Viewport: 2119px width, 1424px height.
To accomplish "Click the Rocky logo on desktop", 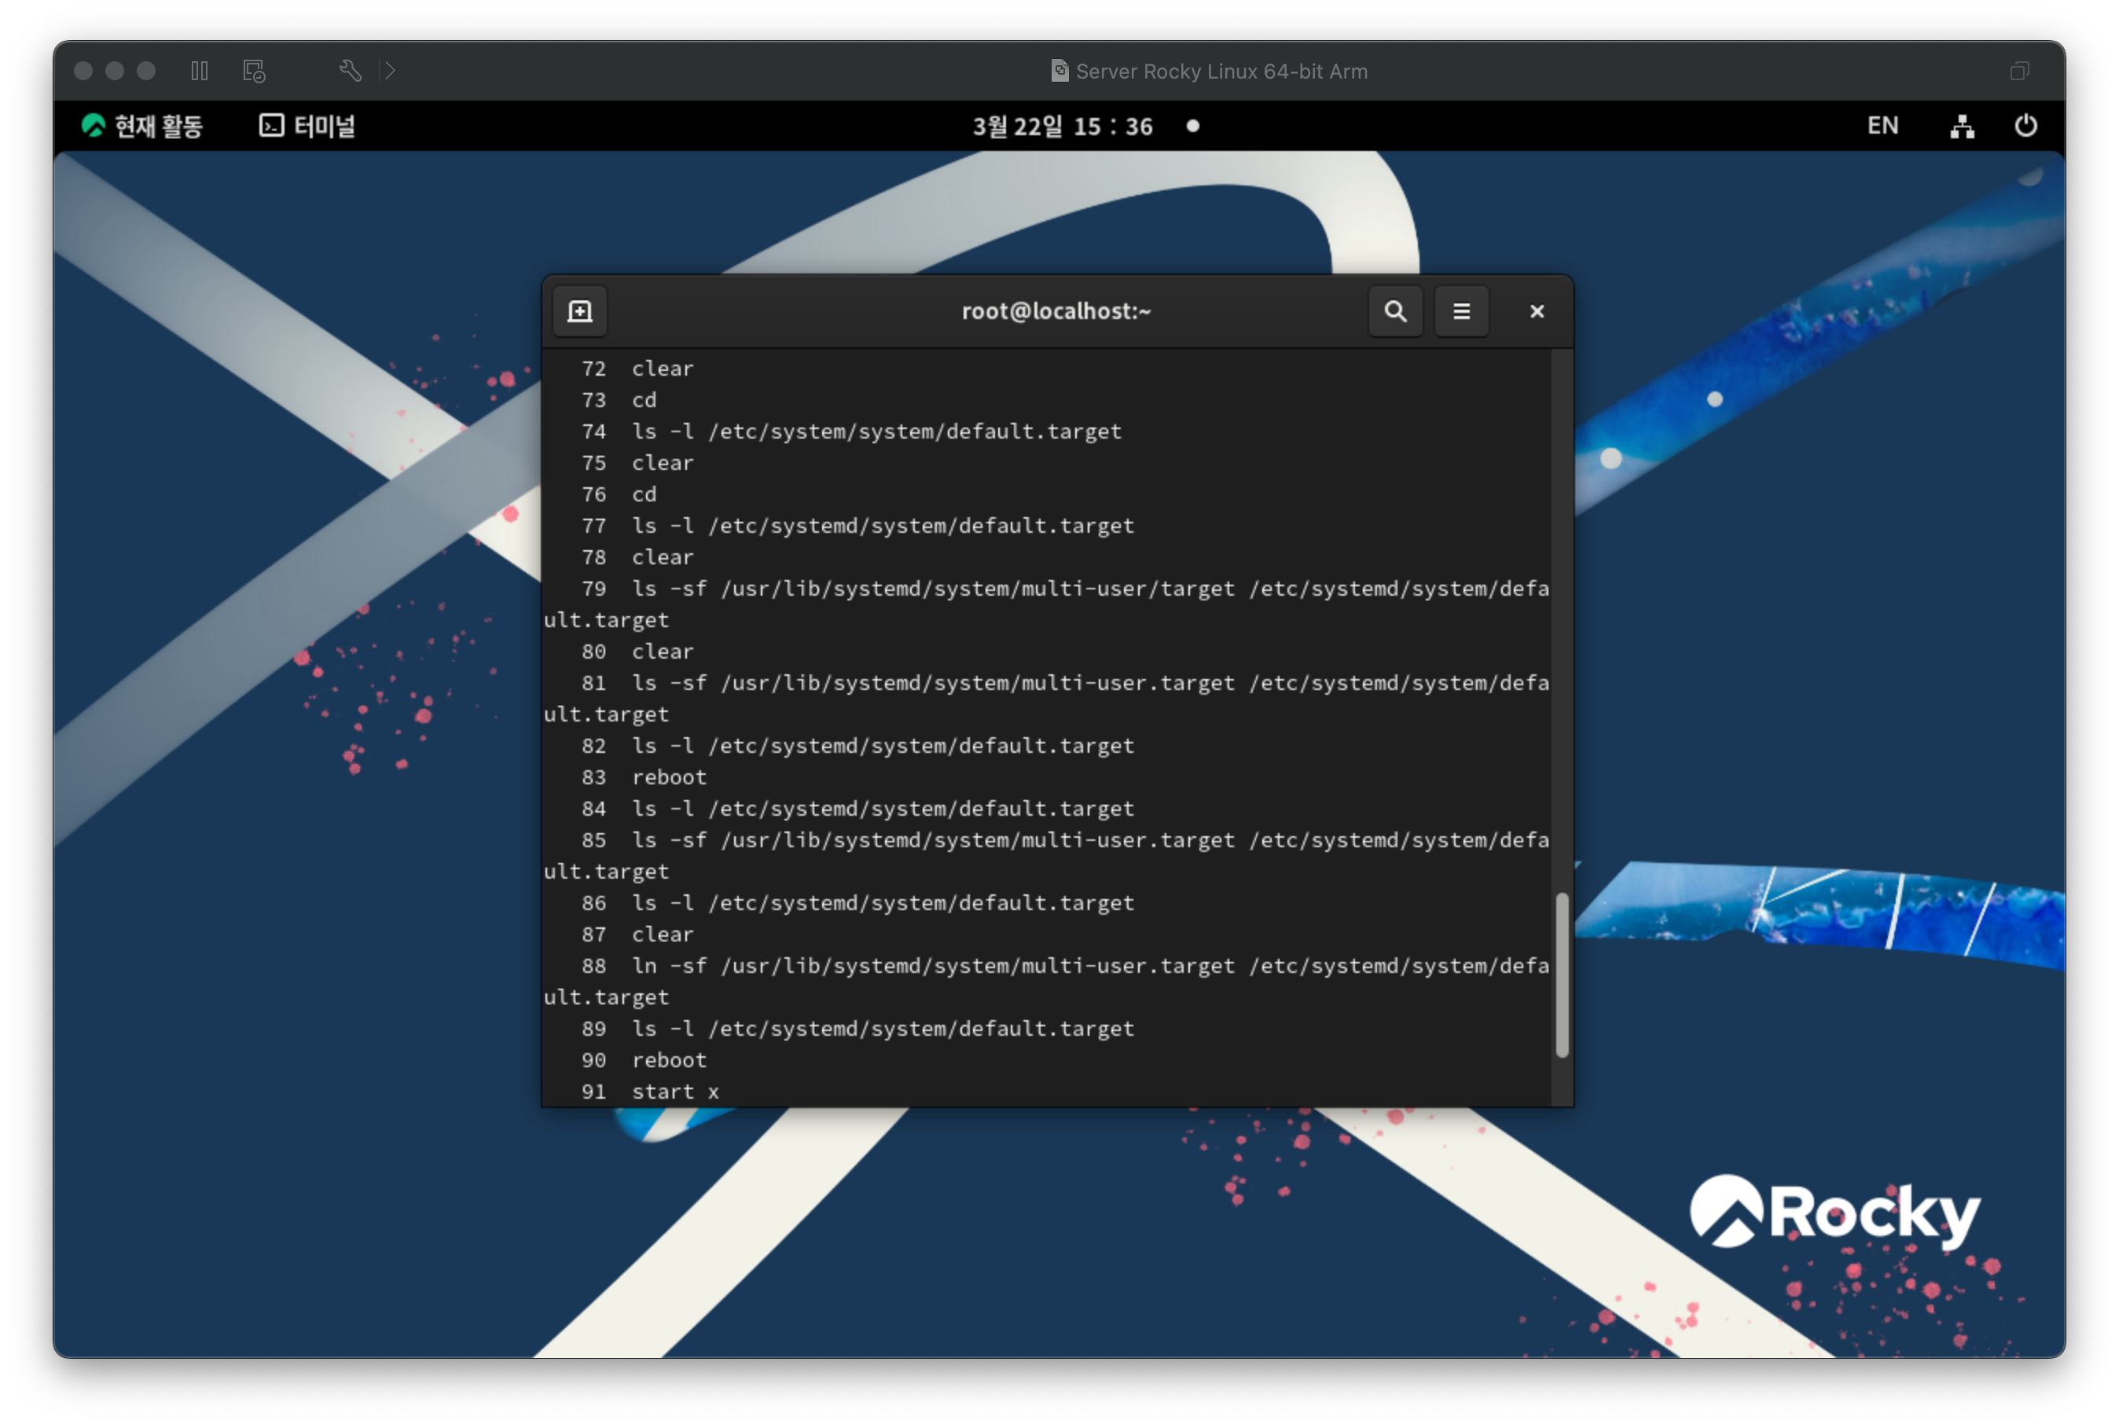I will pyautogui.click(x=1834, y=1213).
